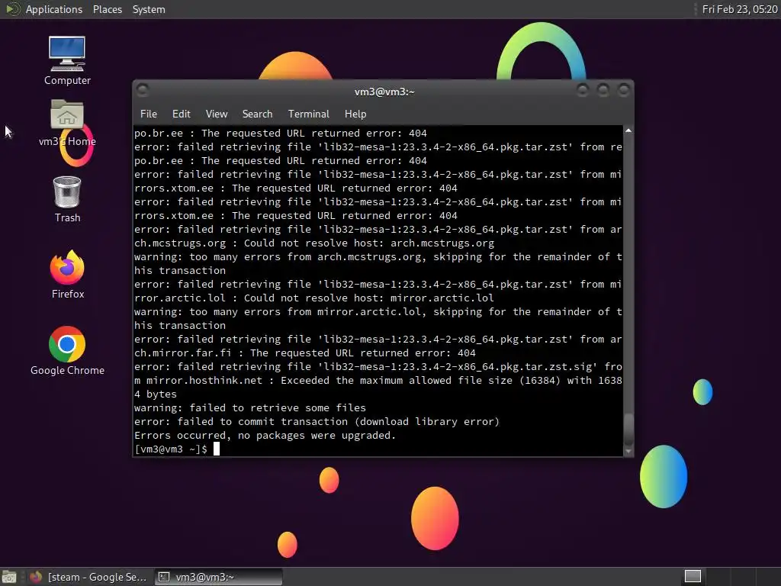The width and height of the screenshot is (781, 586).
Task: Open the Terminal menu in terminal window
Action: (308, 114)
